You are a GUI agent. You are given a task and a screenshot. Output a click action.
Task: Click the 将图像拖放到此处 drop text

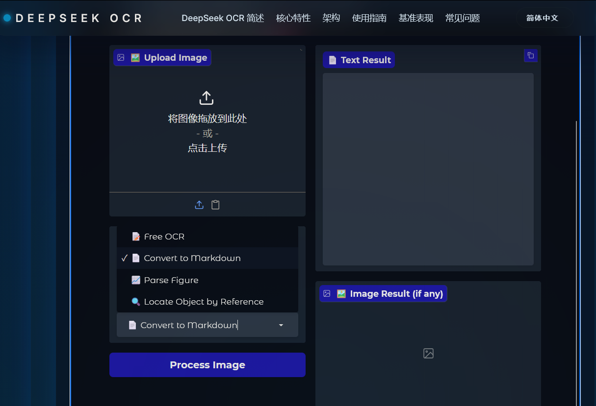pos(207,119)
